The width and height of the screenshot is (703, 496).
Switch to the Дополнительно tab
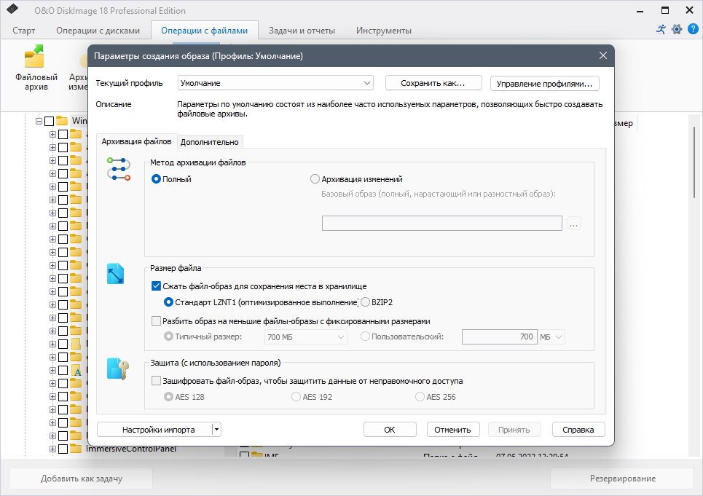(x=209, y=142)
